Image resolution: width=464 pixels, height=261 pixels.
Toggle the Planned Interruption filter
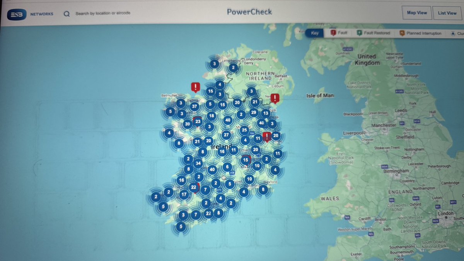pyautogui.click(x=420, y=33)
